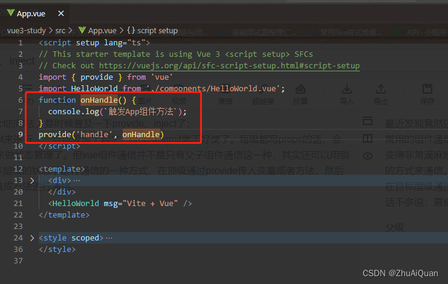Click onHandle argument in the provide call
The width and height of the screenshot is (448, 284).
click(x=141, y=134)
